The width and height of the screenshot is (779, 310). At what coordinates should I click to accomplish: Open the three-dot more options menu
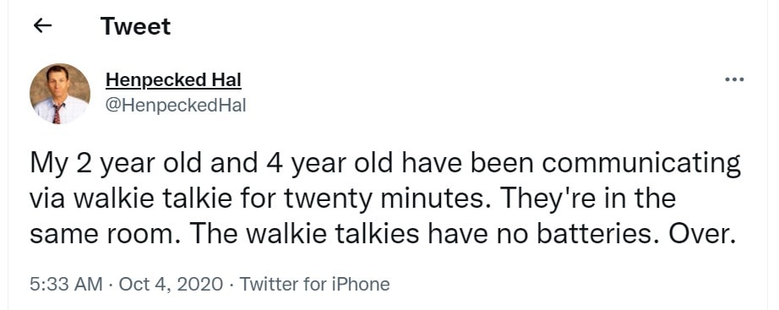[734, 79]
